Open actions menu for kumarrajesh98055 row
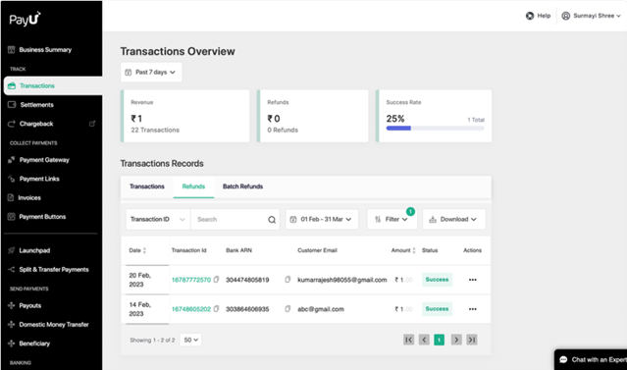 click(x=473, y=280)
